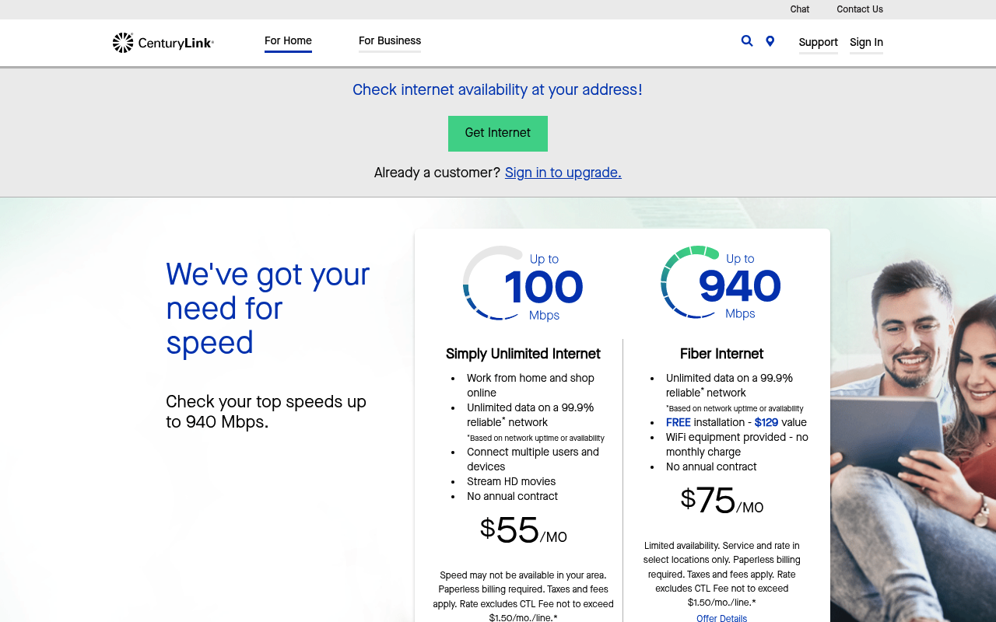This screenshot has height=622, width=996.
Task: Click the couple with tablet photo
Action: click(913, 435)
